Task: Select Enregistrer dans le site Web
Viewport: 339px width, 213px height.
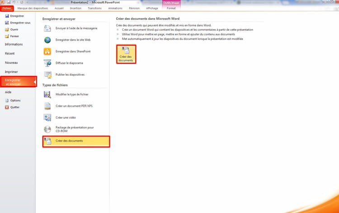Action: point(75,40)
